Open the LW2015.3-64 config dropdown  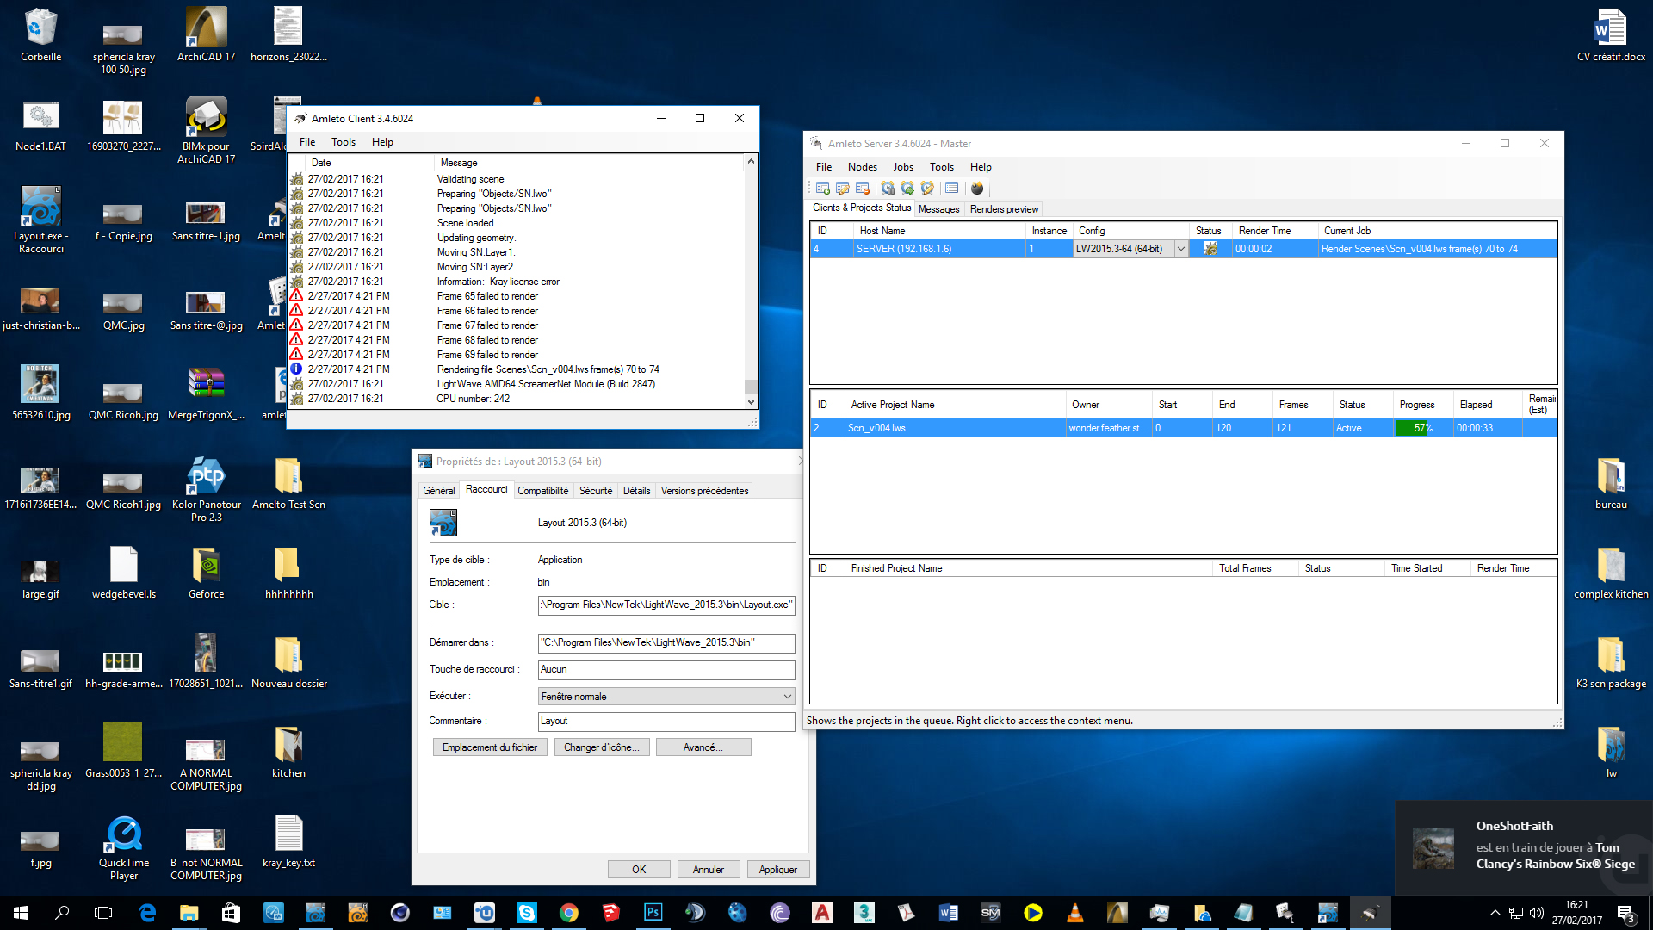(x=1181, y=249)
